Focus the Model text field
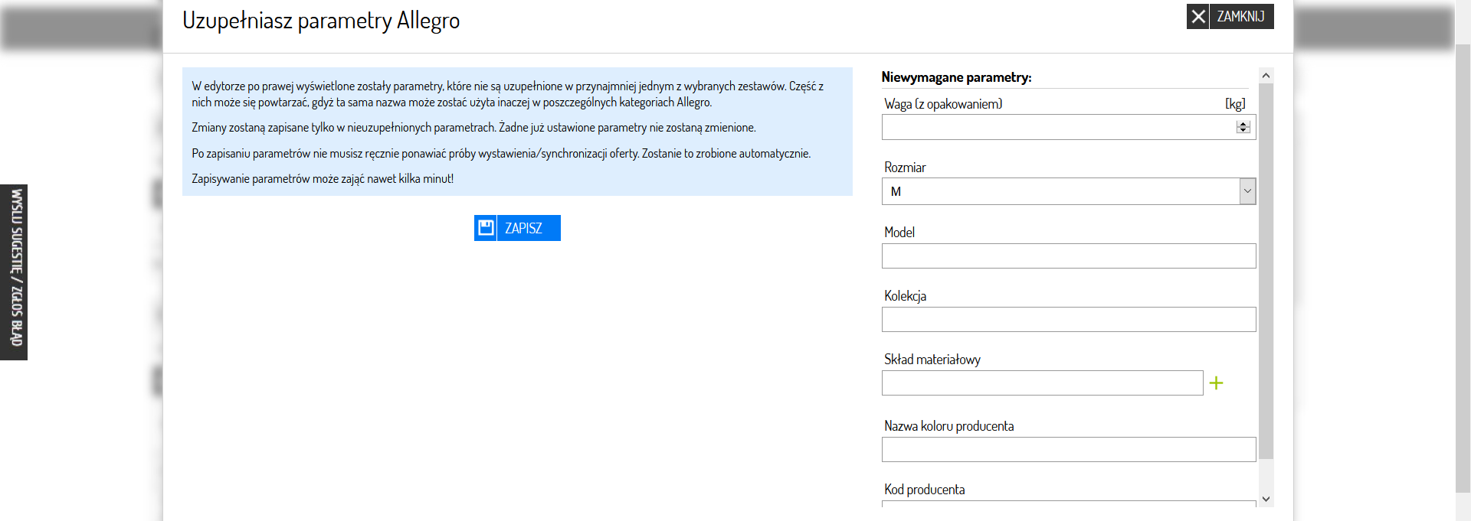This screenshot has width=1471, height=521. click(x=1069, y=256)
